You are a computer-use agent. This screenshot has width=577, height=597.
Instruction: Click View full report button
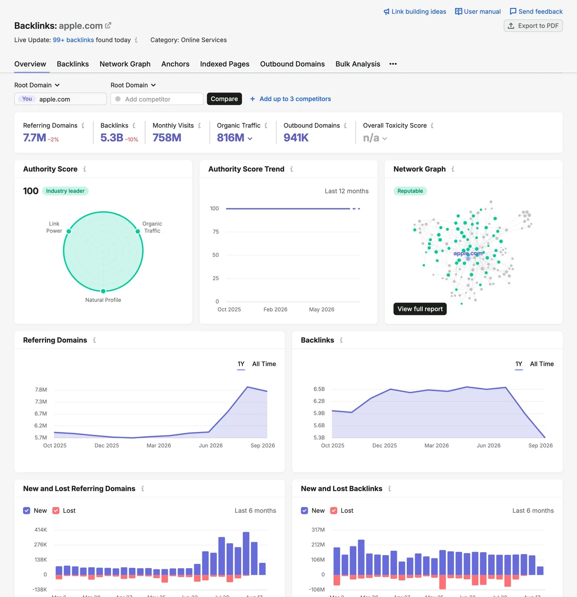pos(420,309)
